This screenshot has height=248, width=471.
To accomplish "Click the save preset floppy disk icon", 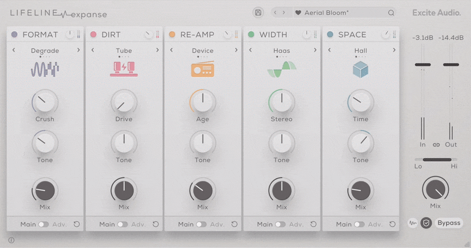I will click(258, 13).
